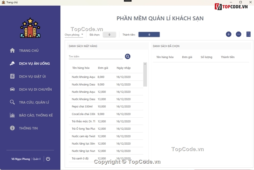
Task: Open the receipt icon to create an invoice
Action: 248,34
